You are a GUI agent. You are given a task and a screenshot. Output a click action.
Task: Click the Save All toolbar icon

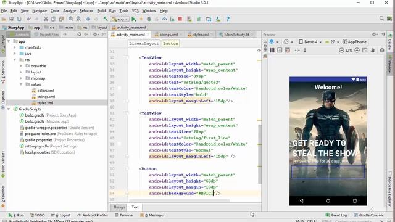click(11, 19)
